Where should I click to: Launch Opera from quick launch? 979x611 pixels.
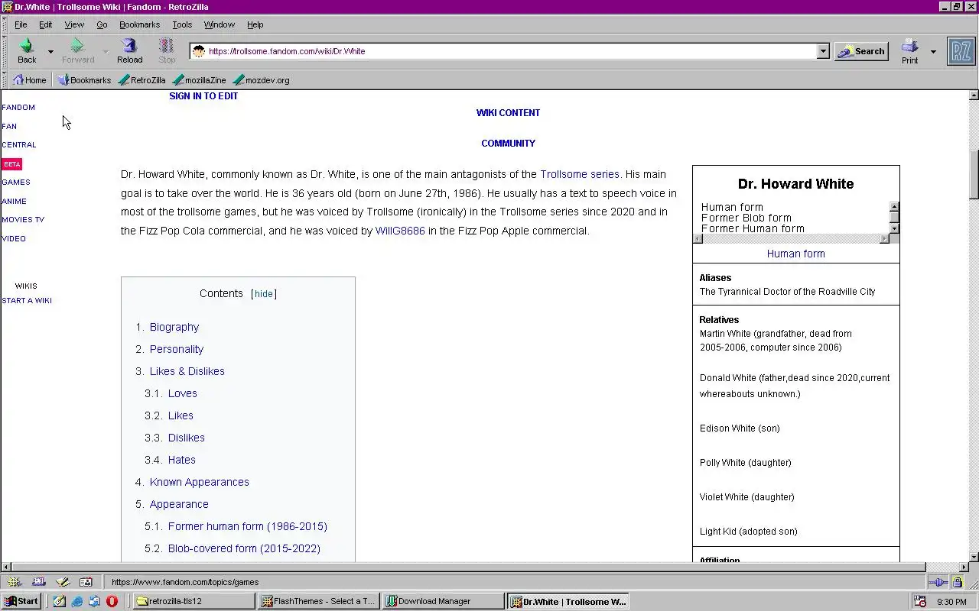pyautogui.click(x=112, y=601)
